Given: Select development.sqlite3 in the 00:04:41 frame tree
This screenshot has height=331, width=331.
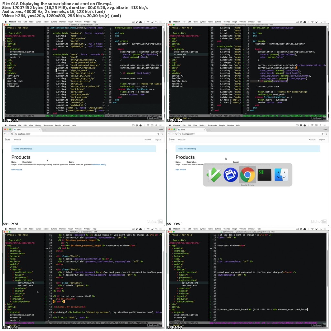Looking at the screenshot, I should click(x=186, y=315).
